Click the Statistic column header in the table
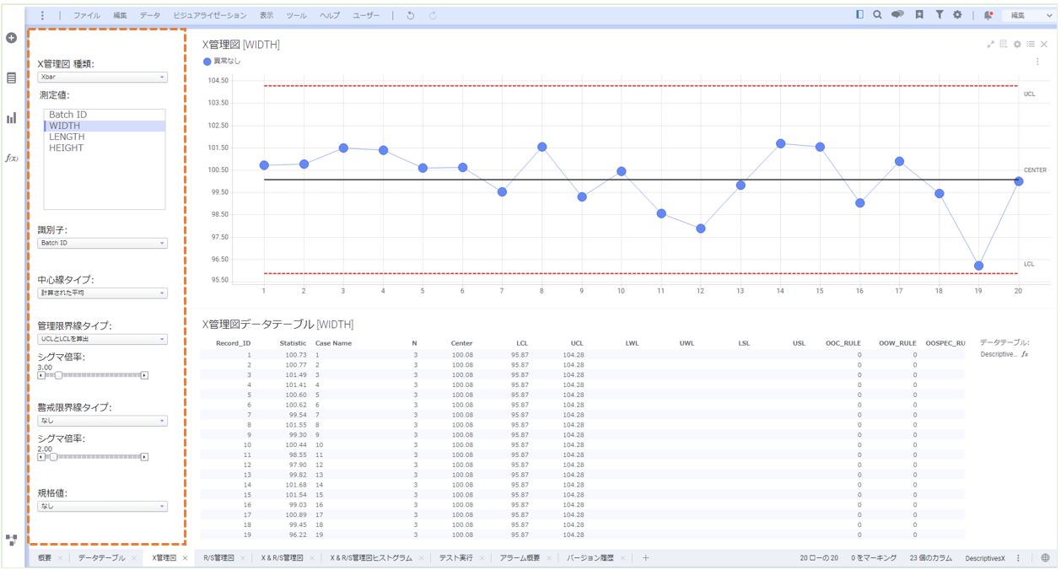This screenshot has height=570, width=1061. pos(293,343)
